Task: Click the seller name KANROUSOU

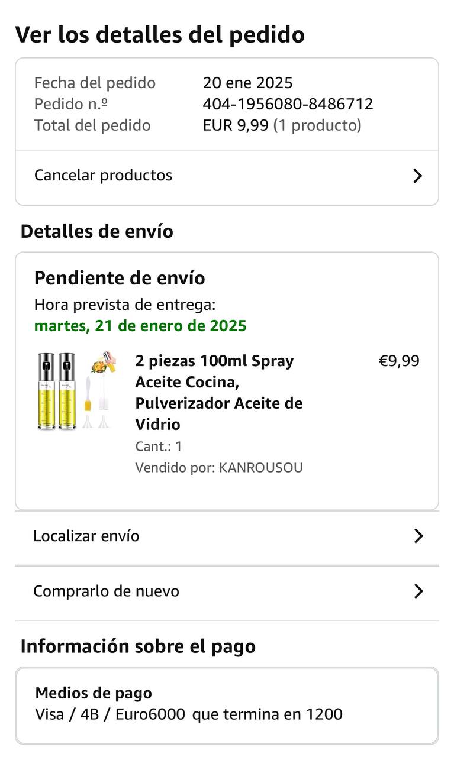Action: tap(260, 468)
